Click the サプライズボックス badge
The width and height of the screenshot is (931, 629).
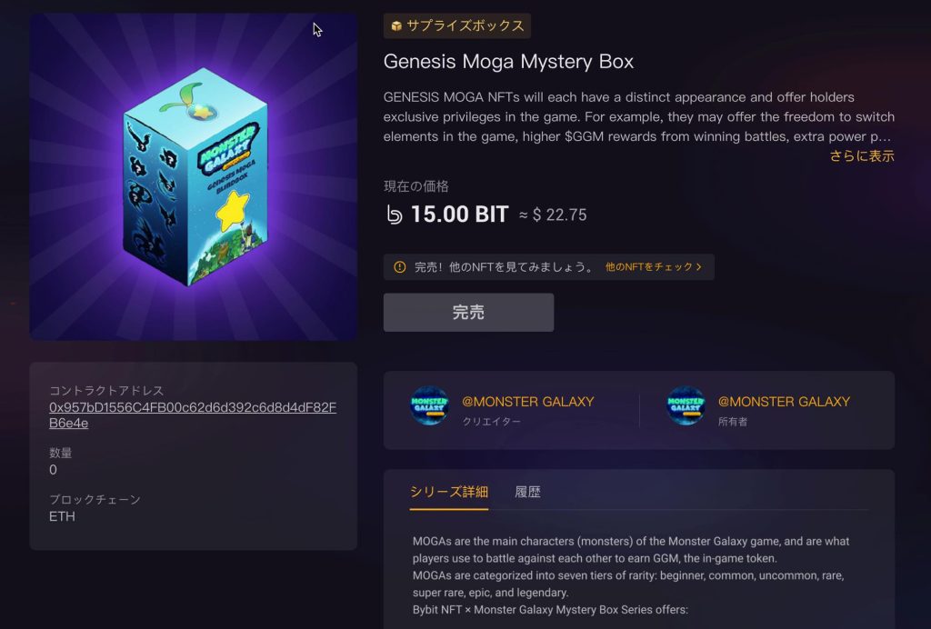pyautogui.click(x=457, y=26)
